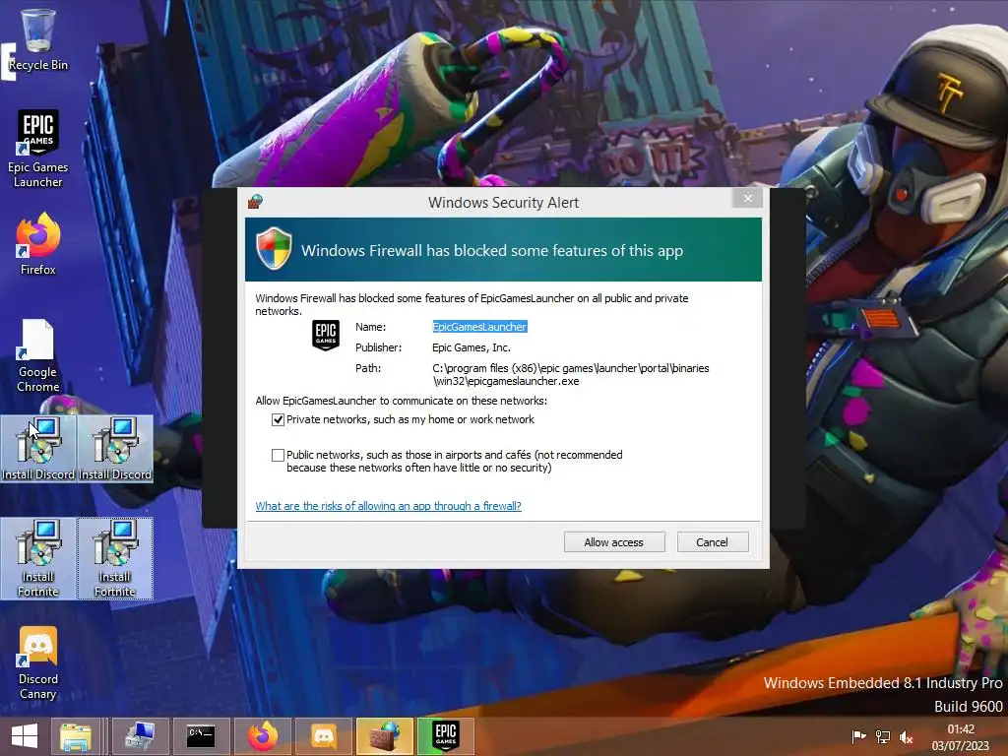Image resolution: width=1008 pixels, height=756 pixels.
Task: Open the Firefox desktop shortcut
Action: click(x=38, y=244)
